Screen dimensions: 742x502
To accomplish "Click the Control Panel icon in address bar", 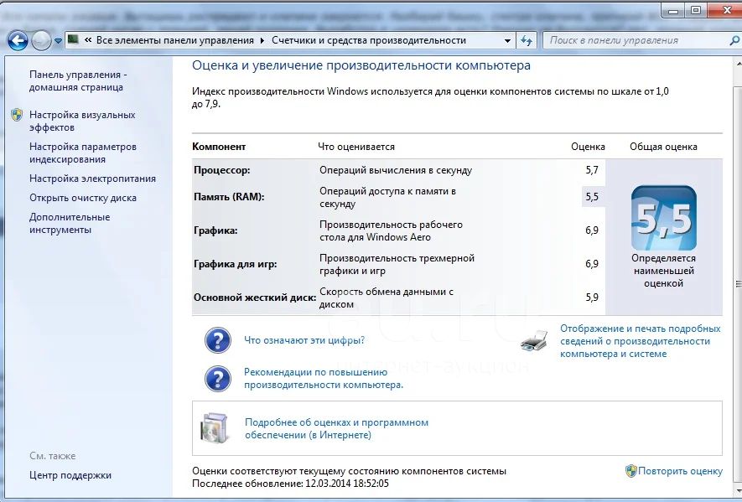I will tap(73, 39).
